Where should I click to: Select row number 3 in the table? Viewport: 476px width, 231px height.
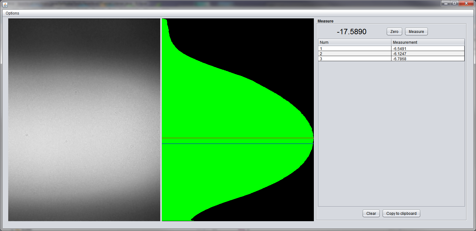click(x=354, y=59)
